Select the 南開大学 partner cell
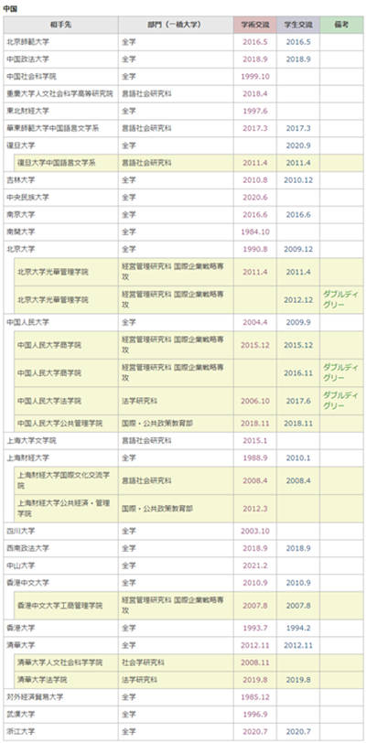 click(x=60, y=232)
